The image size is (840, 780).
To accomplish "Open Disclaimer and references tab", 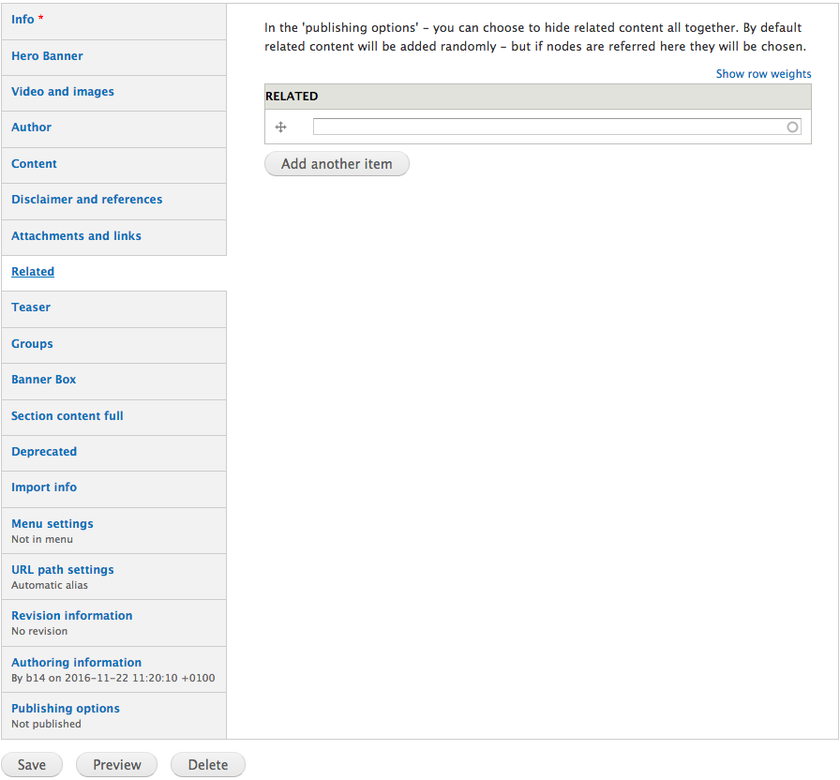I will [87, 200].
